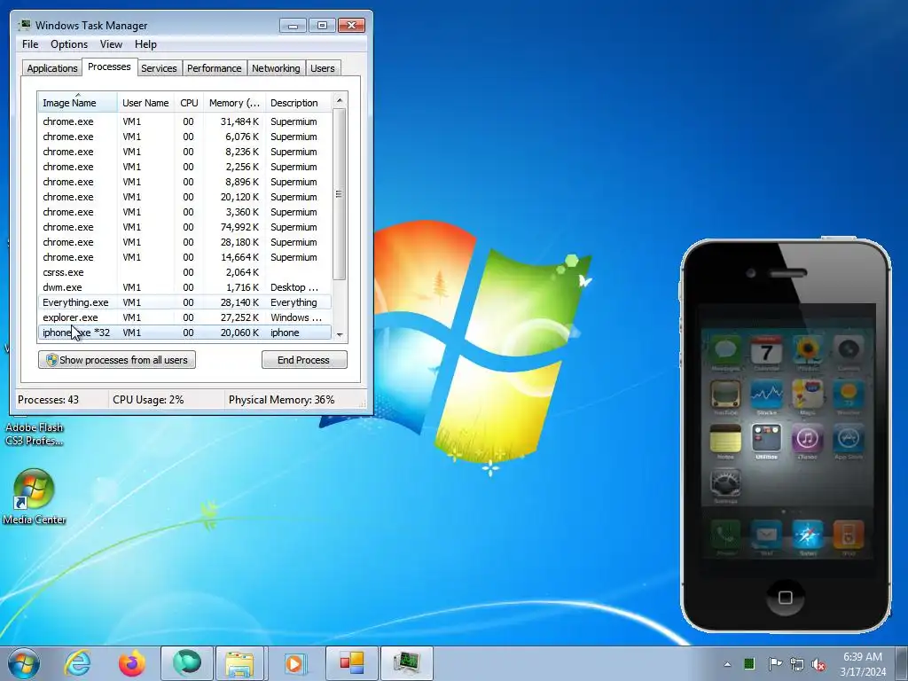This screenshot has height=681, width=908.
Task: Open the Photos sunflower app on iPhone
Action: tap(807, 349)
